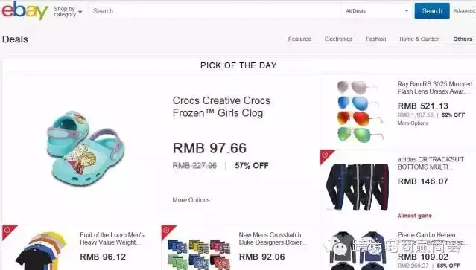The height and width of the screenshot is (270, 476).
Task: Switch to the Fashion tab
Action: 376,39
